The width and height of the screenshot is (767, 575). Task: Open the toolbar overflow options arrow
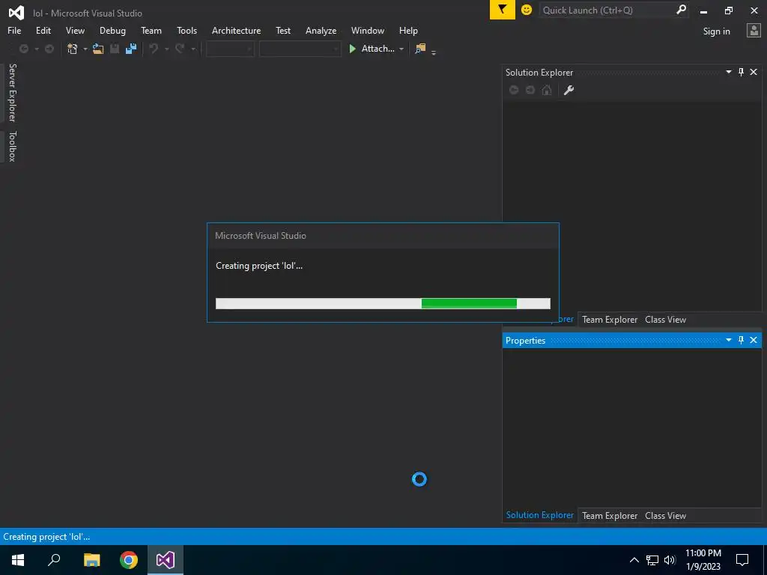[434, 52]
